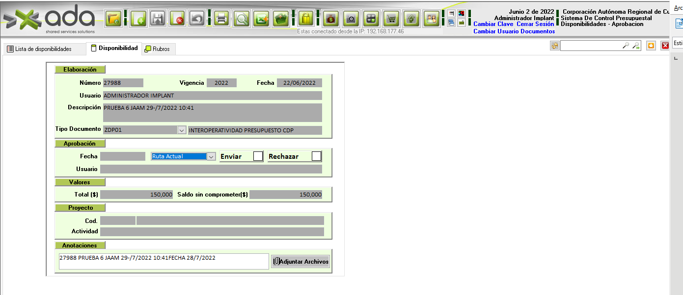The height and width of the screenshot is (295, 683).
Task: Click the camera icon
Action: point(351,19)
